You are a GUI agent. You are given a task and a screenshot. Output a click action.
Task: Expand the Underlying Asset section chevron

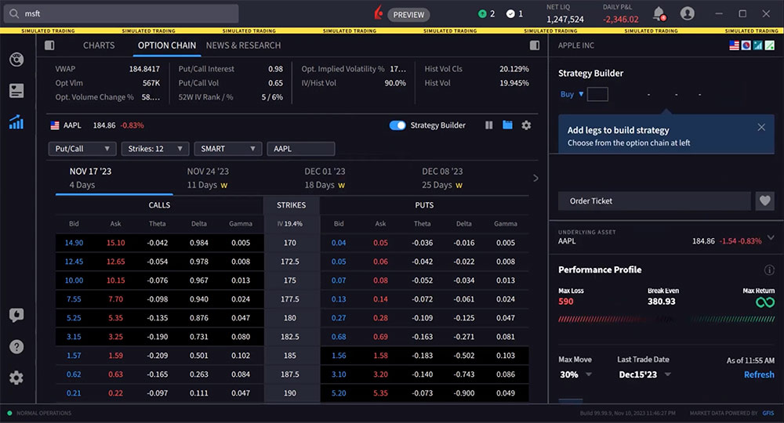771,237
